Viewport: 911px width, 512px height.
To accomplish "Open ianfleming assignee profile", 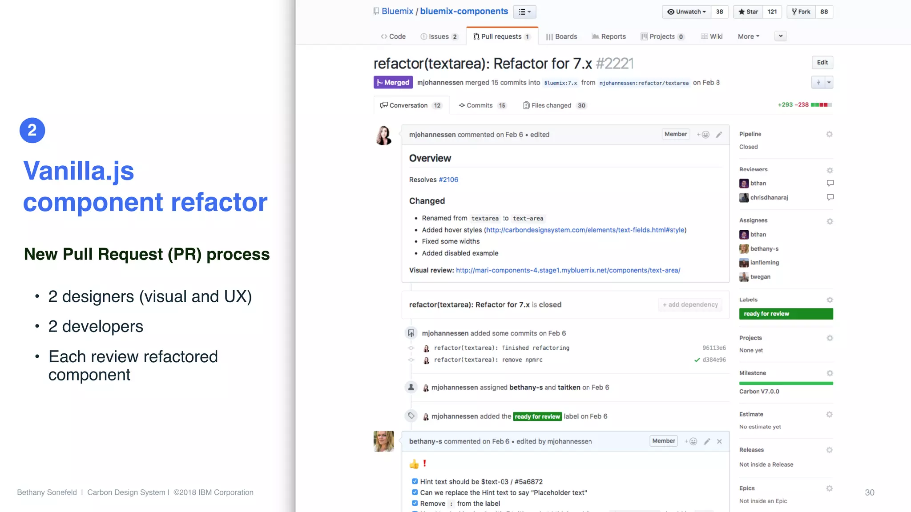I will pyautogui.click(x=765, y=263).
